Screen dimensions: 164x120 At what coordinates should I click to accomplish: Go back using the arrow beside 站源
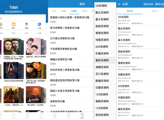(x=119, y=4)
